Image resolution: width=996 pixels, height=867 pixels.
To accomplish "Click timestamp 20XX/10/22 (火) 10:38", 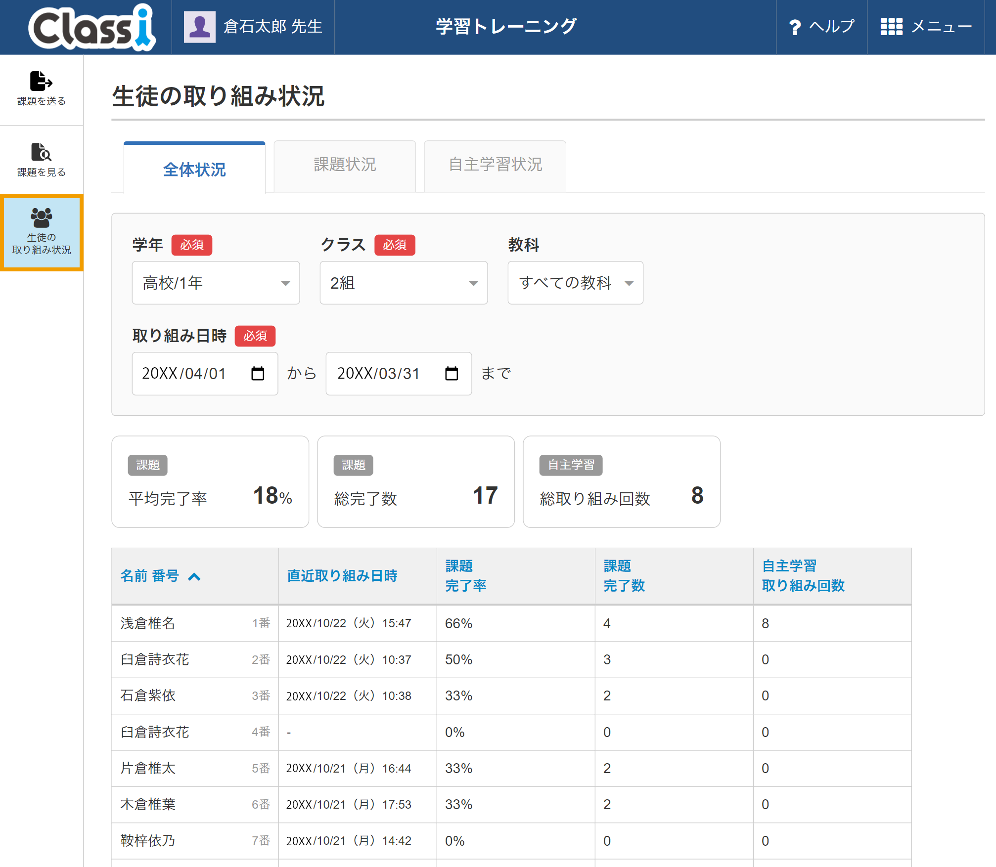I will click(x=349, y=696).
